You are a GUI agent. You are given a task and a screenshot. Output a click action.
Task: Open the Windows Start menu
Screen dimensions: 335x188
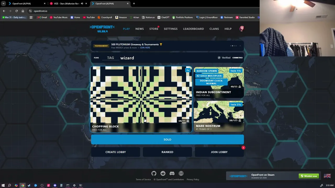3,185
